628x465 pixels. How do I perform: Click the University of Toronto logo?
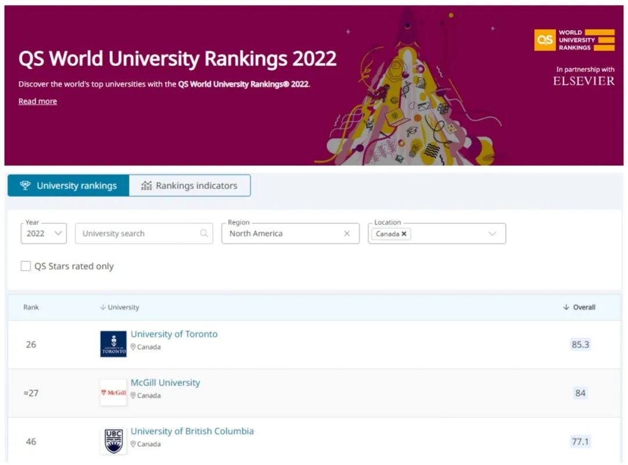tap(113, 344)
